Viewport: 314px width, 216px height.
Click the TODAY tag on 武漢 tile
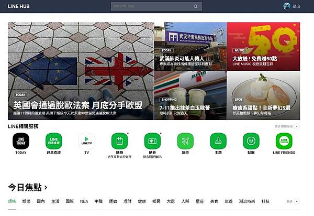[x=166, y=50]
